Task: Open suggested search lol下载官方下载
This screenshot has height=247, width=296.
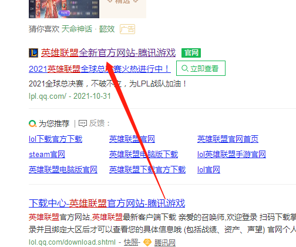Action: pyautogui.click(x=55, y=139)
